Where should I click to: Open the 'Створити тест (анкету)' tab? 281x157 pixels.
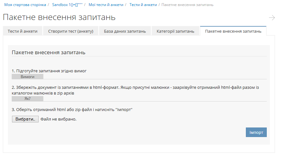pos(71,31)
